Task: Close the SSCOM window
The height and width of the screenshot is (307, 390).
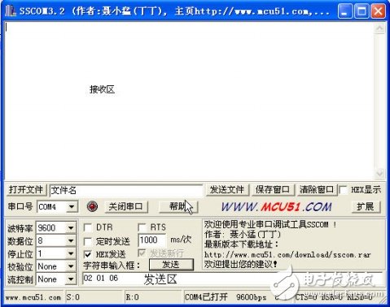Action: tap(378, 11)
